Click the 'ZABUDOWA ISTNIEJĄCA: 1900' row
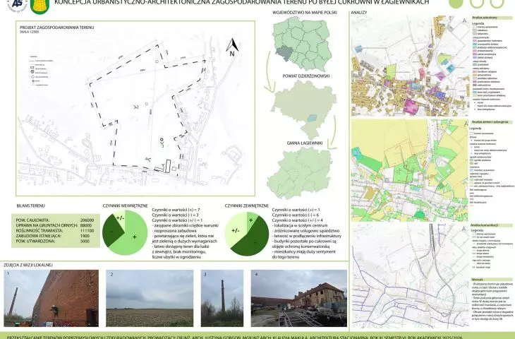The image size is (515, 339). pos(55,236)
